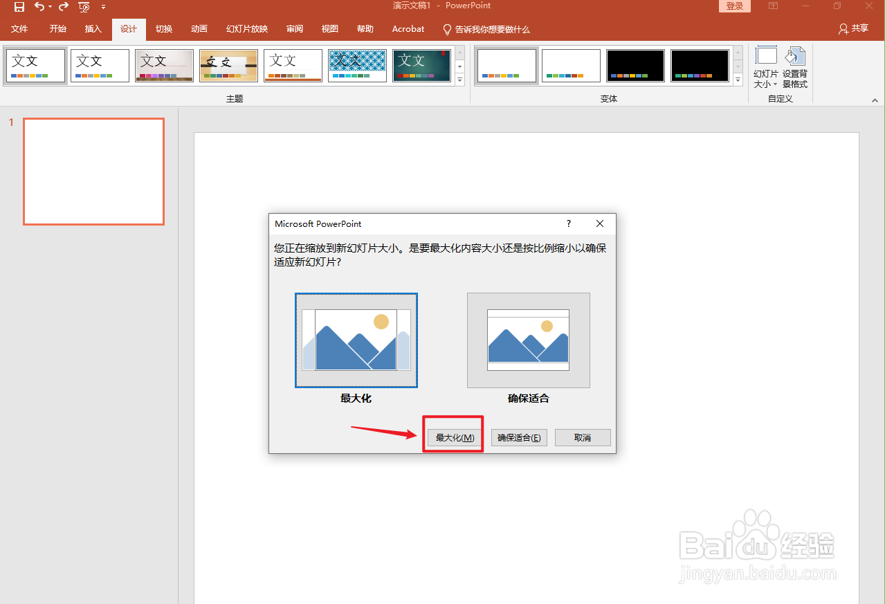The image size is (885, 604).
Task: Open the 帮助 tab
Action: 365,29
